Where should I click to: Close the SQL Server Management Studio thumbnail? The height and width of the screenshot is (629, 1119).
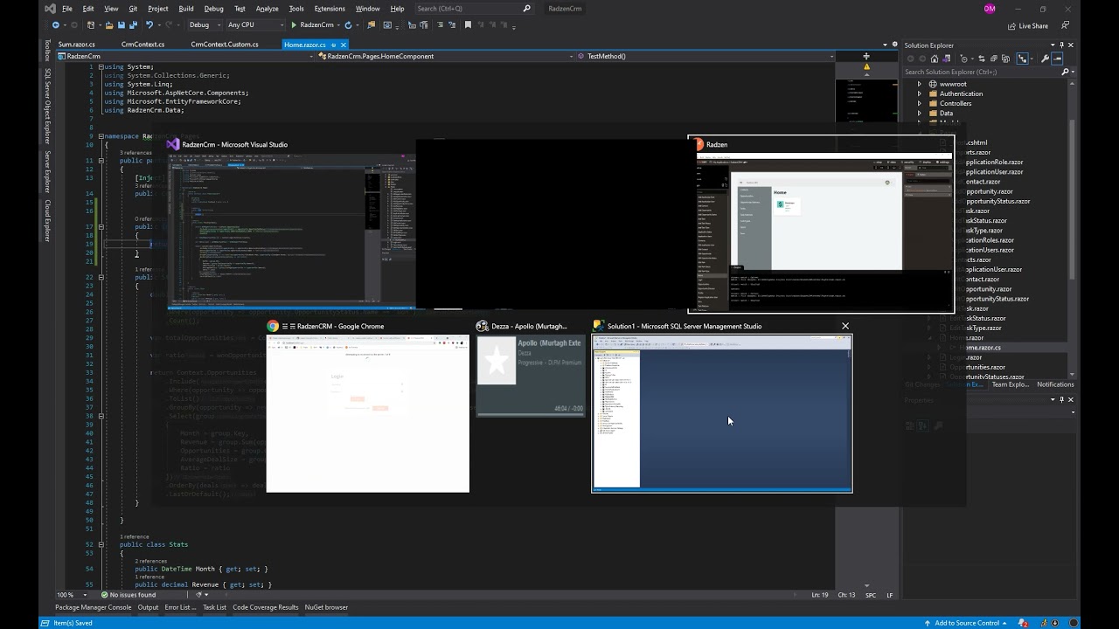[844, 326]
